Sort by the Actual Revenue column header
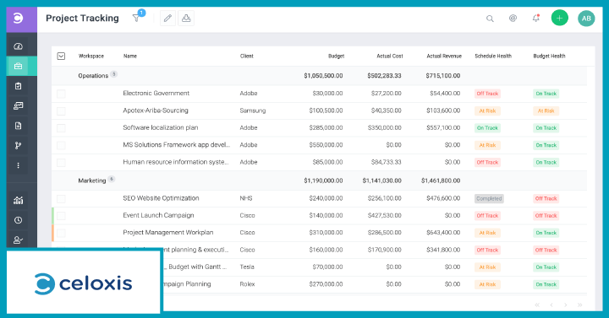This screenshot has height=318, width=609. point(444,57)
